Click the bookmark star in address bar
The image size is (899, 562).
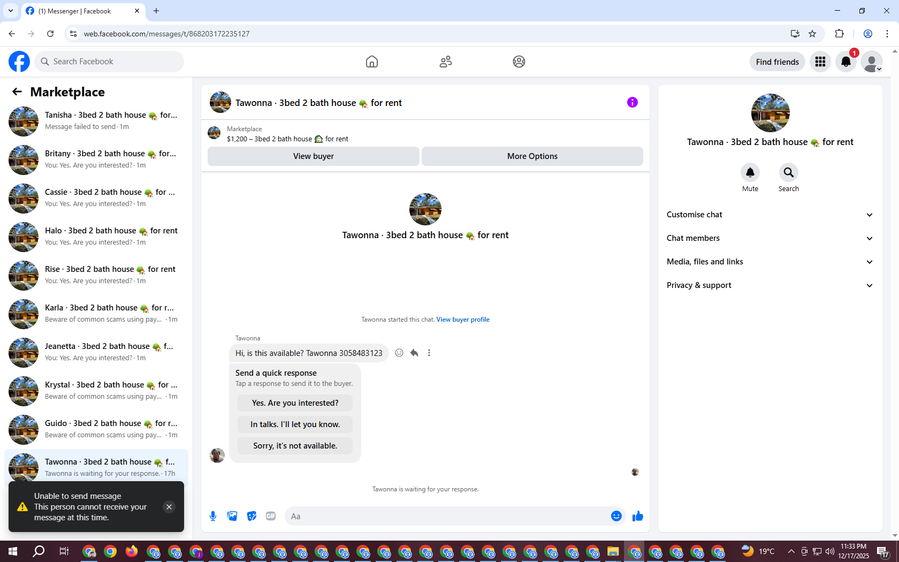[x=812, y=34]
